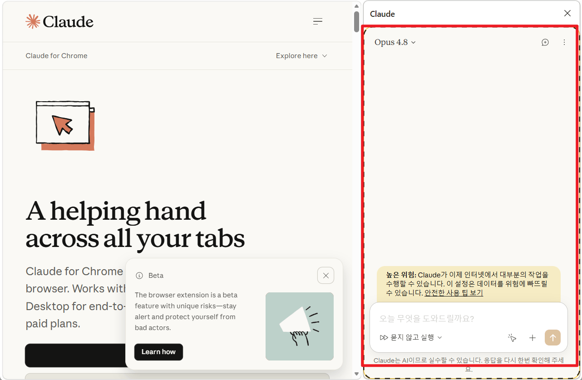Open the three-dot more options menu
Viewport: 582px width, 380px height.
click(x=564, y=42)
